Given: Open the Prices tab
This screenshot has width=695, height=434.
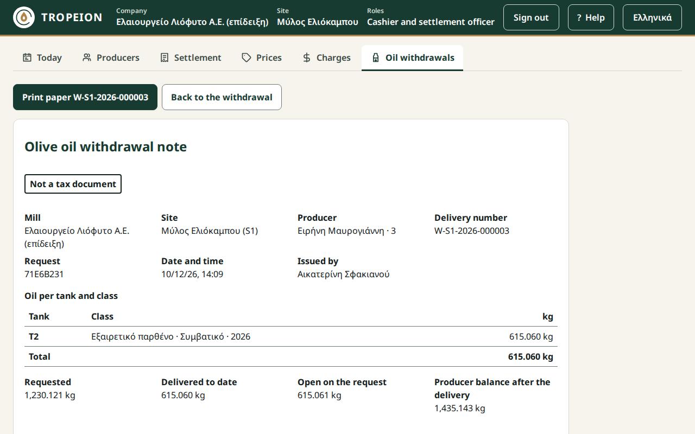Looking at the screenshot, I should point(262,58).
